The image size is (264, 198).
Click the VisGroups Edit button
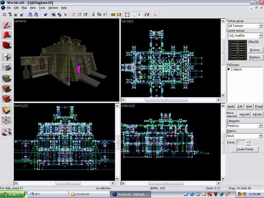click(x=240, y=106)
